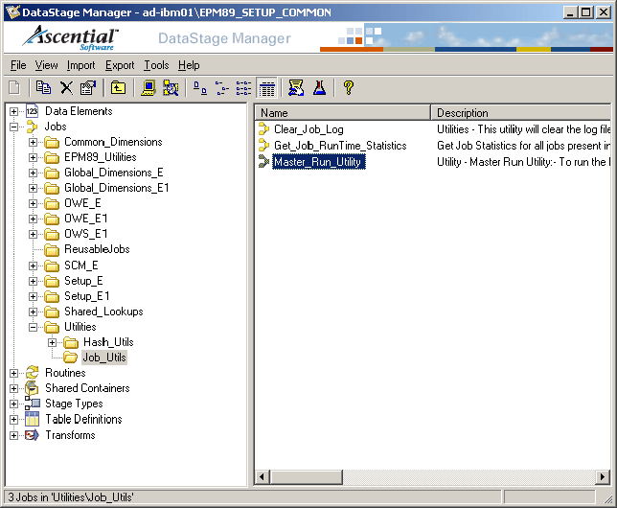Switch to Small Icons view
This screenshot has width=617, height=508.
tap(222, 87)
